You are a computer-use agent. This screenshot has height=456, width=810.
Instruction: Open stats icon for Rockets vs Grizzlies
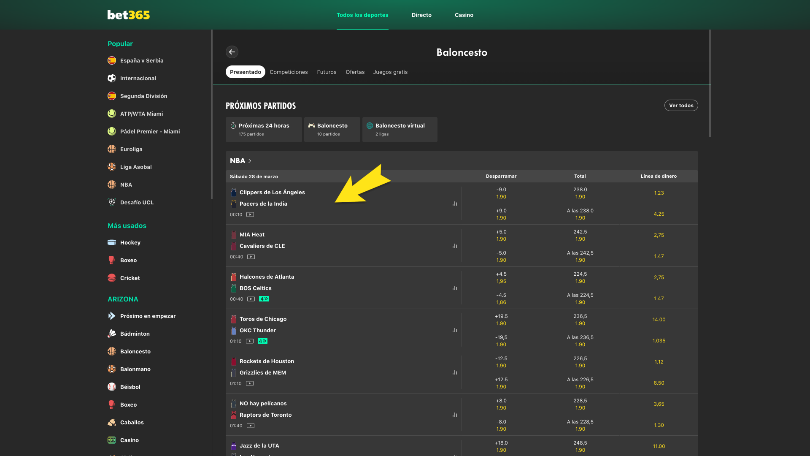click(x=455, y=372)
